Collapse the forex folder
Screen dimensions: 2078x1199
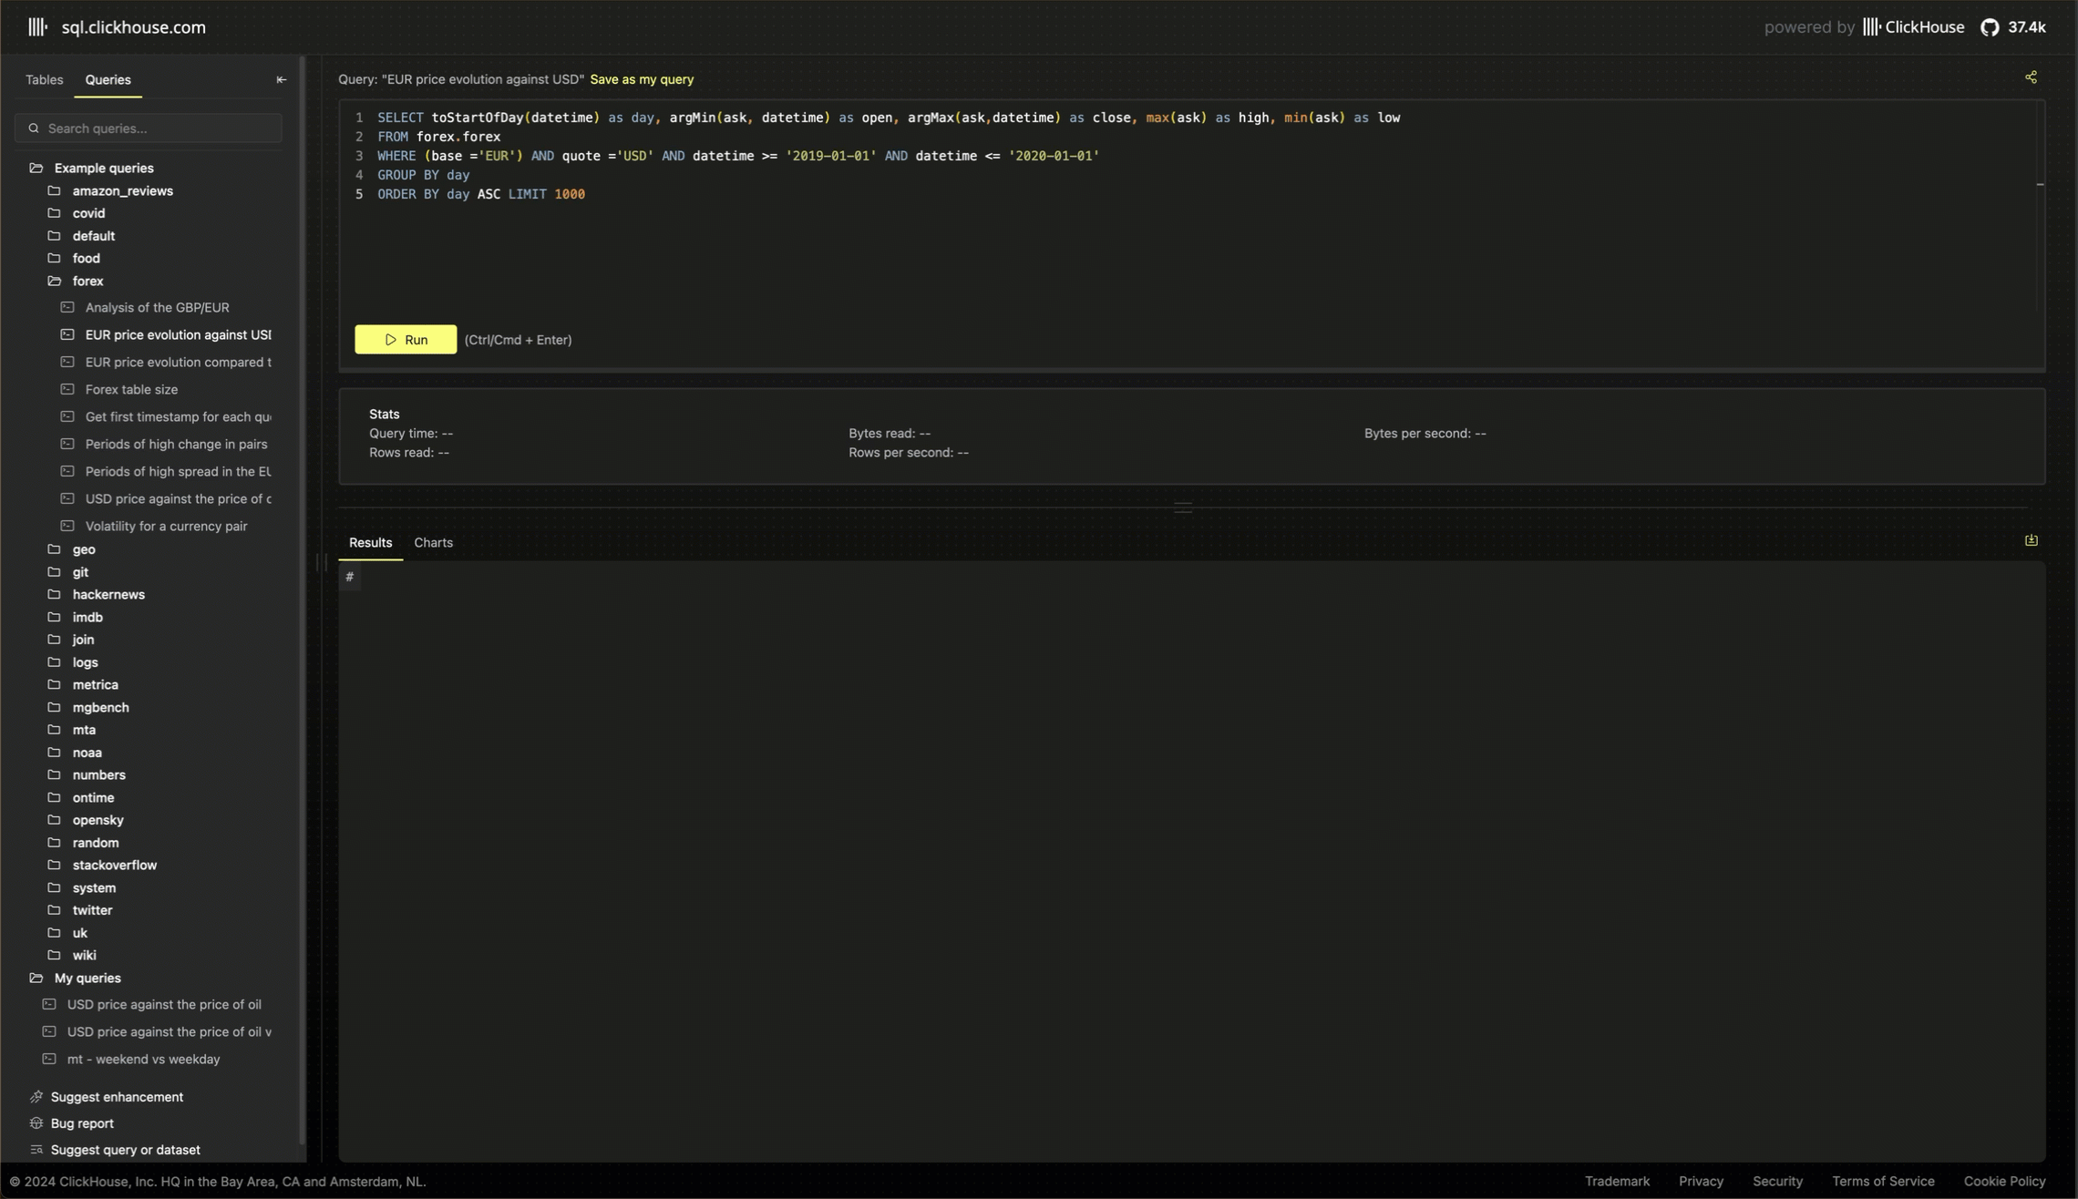coord(87,282)
